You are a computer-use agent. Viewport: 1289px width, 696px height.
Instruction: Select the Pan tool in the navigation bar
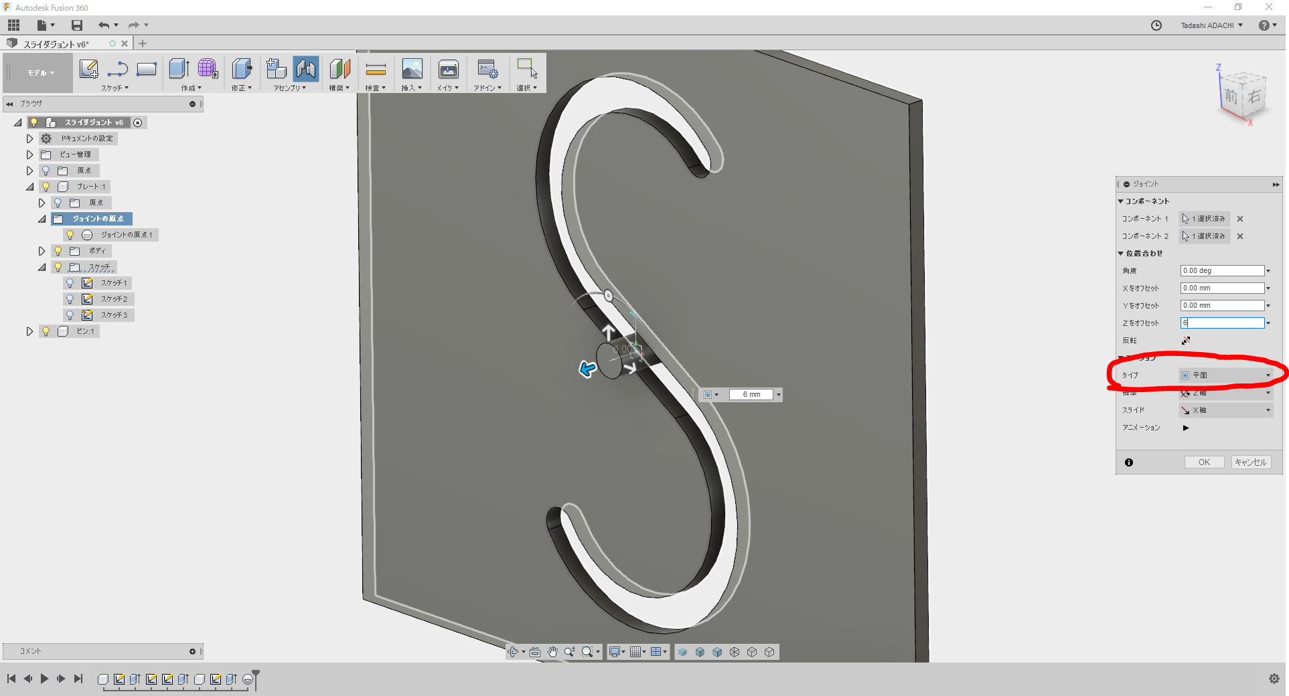[x=552, y=652]
